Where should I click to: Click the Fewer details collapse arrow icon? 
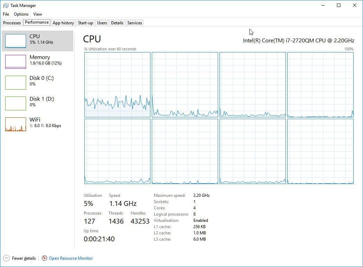tap(7, 258)
